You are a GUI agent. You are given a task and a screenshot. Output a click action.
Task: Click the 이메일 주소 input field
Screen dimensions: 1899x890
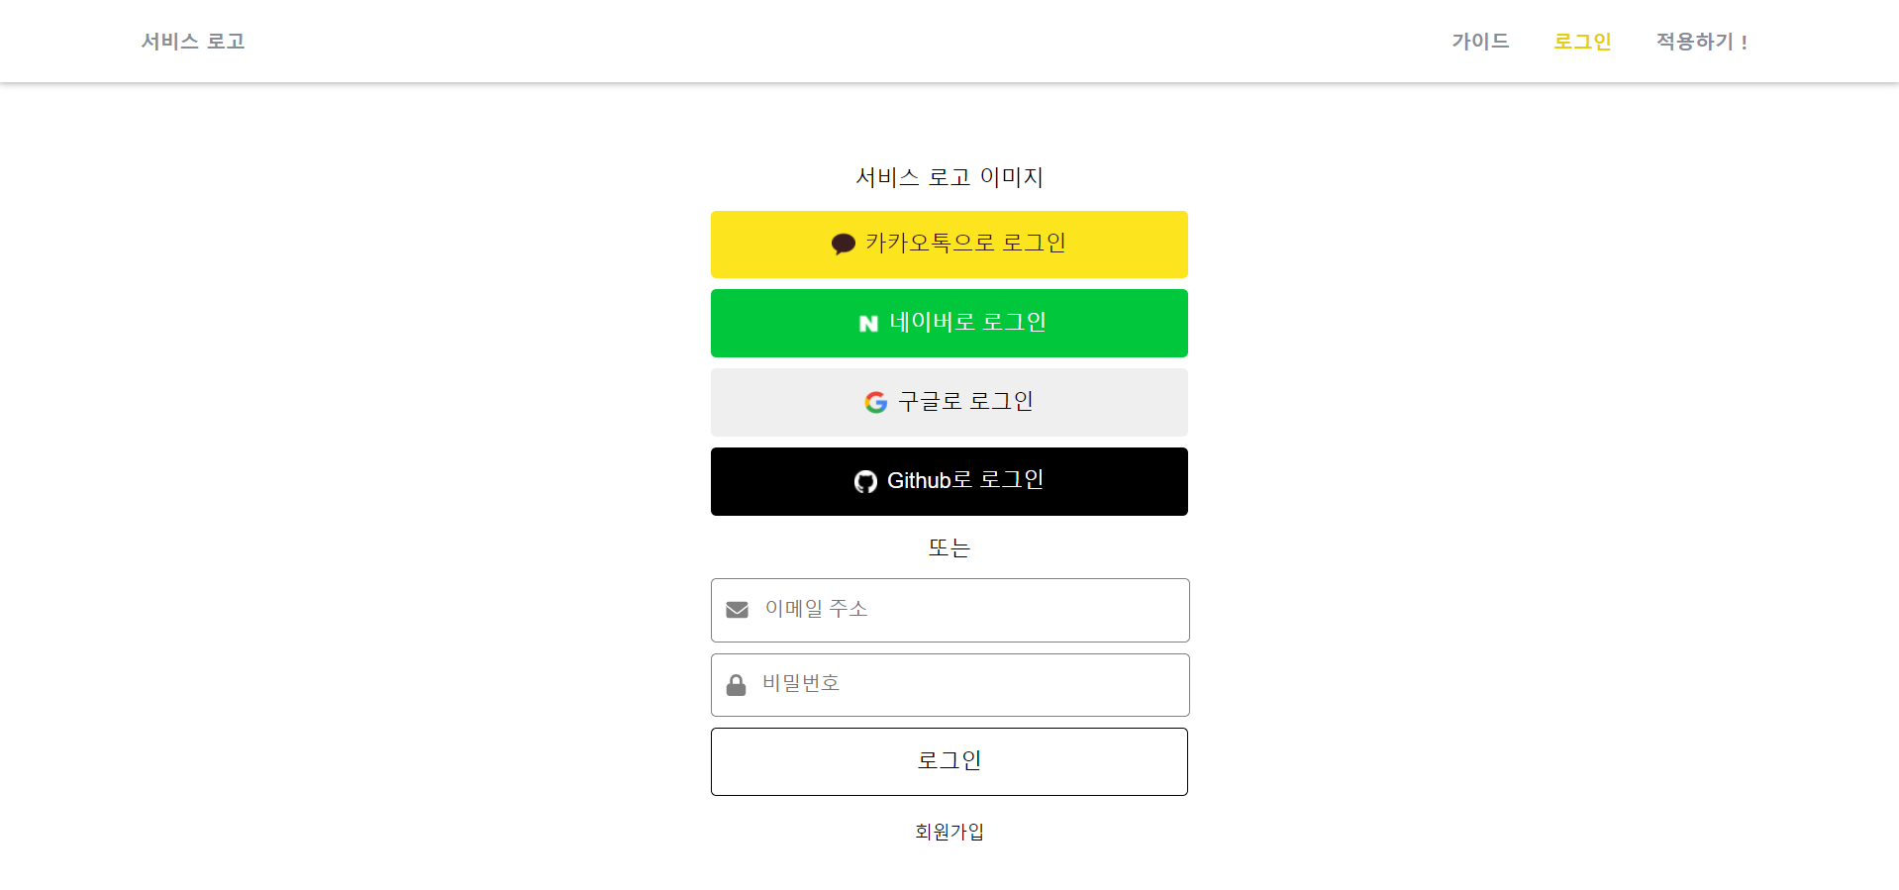[949, 610]
